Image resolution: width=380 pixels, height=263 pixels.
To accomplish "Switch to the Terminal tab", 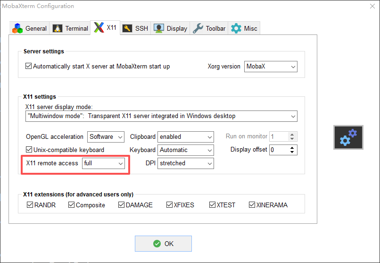I will tap(70, 28).
